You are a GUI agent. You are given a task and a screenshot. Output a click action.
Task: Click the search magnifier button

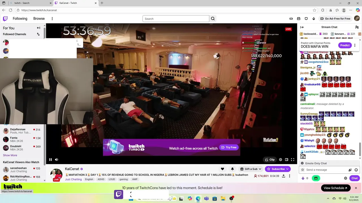click(213, 19)
